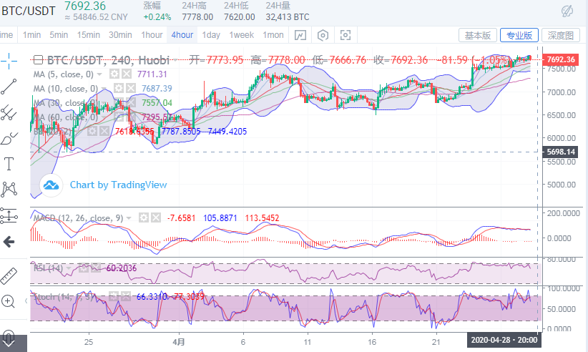The image size is (588, 352).
Task: Select the text annotation tool
Action: (9, 164)
